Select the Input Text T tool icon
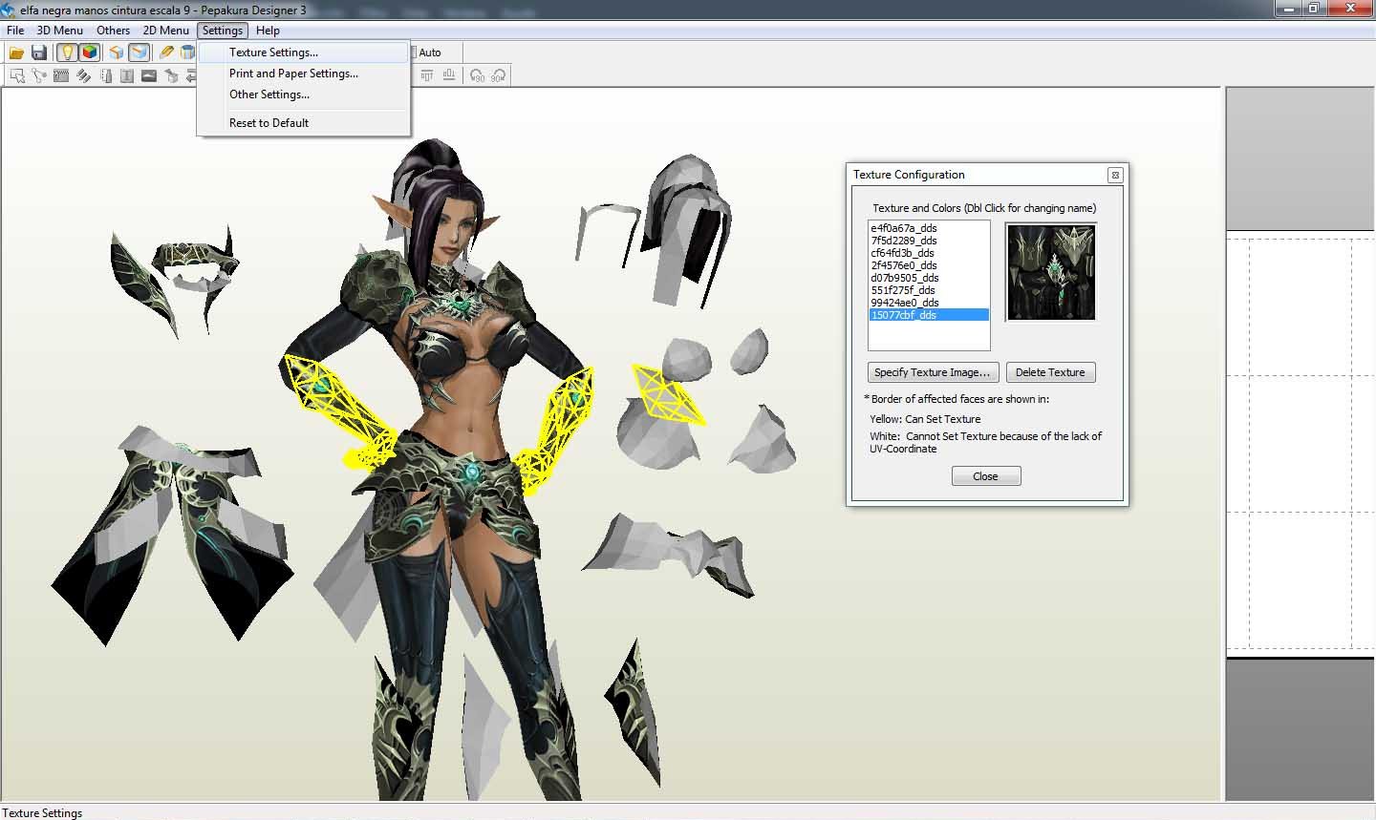The height and width of the screenshot is (820, 1376). (x=127, y=75)
